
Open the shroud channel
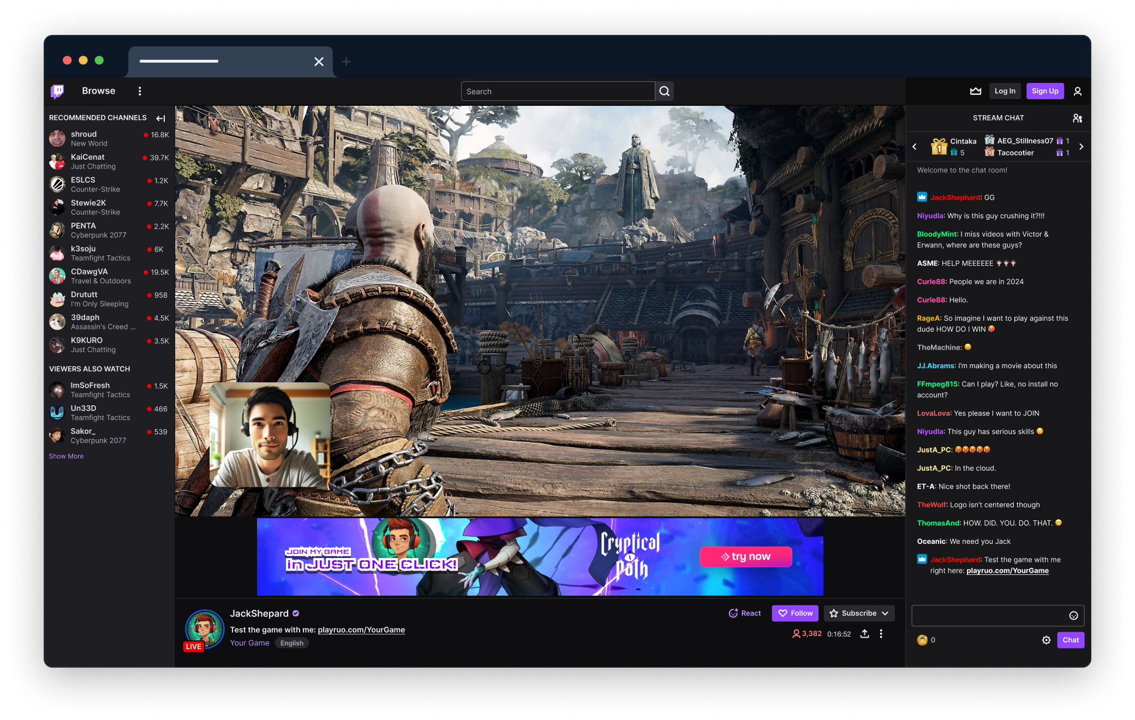tap(109, 139)
